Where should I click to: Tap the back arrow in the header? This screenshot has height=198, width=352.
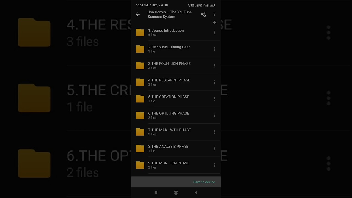coord(138,14)
